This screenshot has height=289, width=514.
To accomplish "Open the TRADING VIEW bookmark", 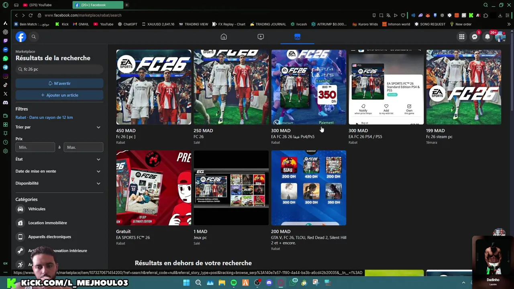I will pos(193,24).
